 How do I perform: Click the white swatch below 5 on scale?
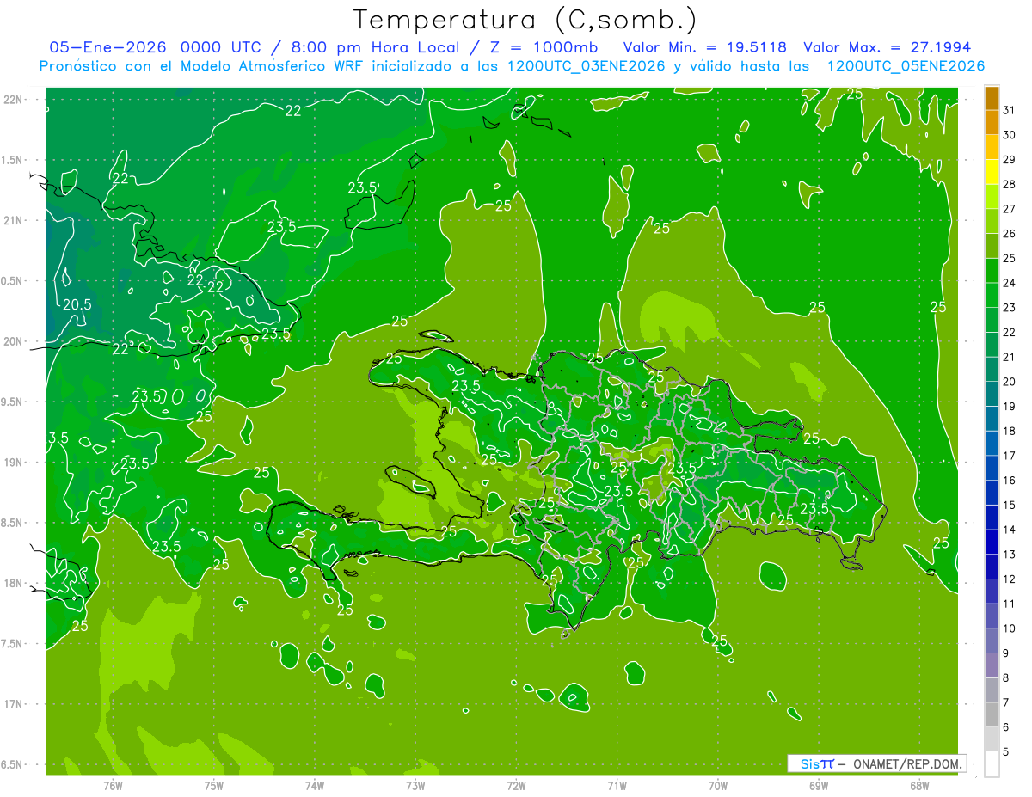tap(992, 763)
